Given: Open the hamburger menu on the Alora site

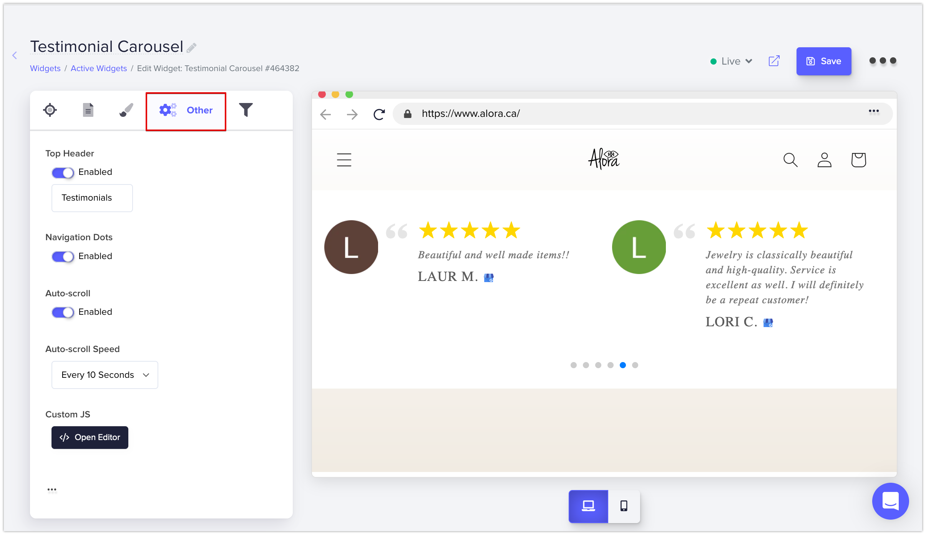Looking at the screenshot, I should [344, 160].
